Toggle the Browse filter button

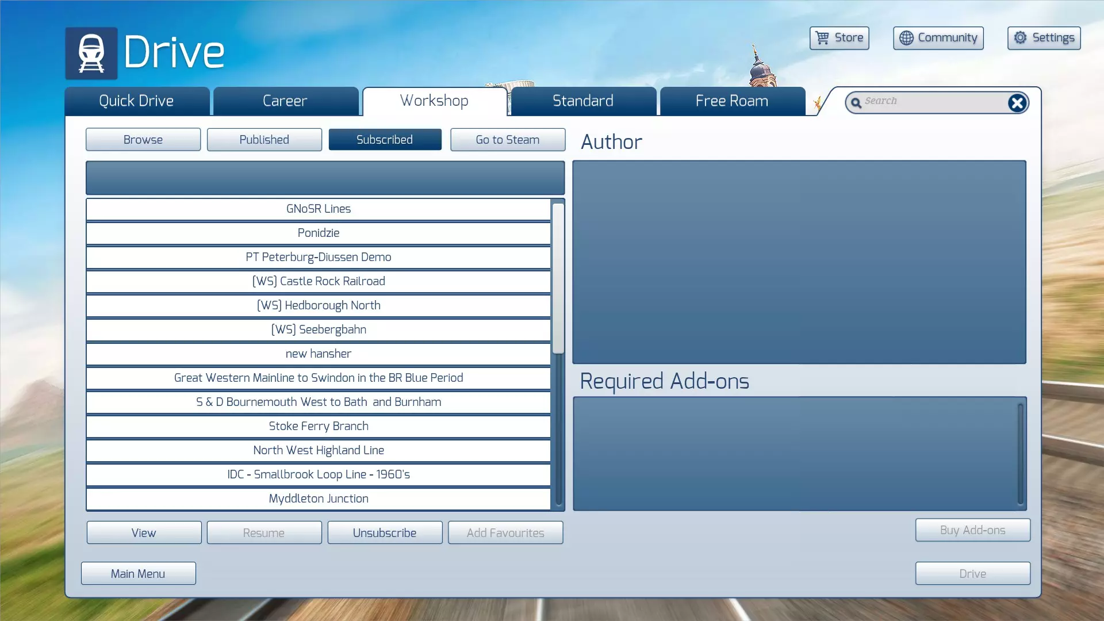tap(143, 140)
